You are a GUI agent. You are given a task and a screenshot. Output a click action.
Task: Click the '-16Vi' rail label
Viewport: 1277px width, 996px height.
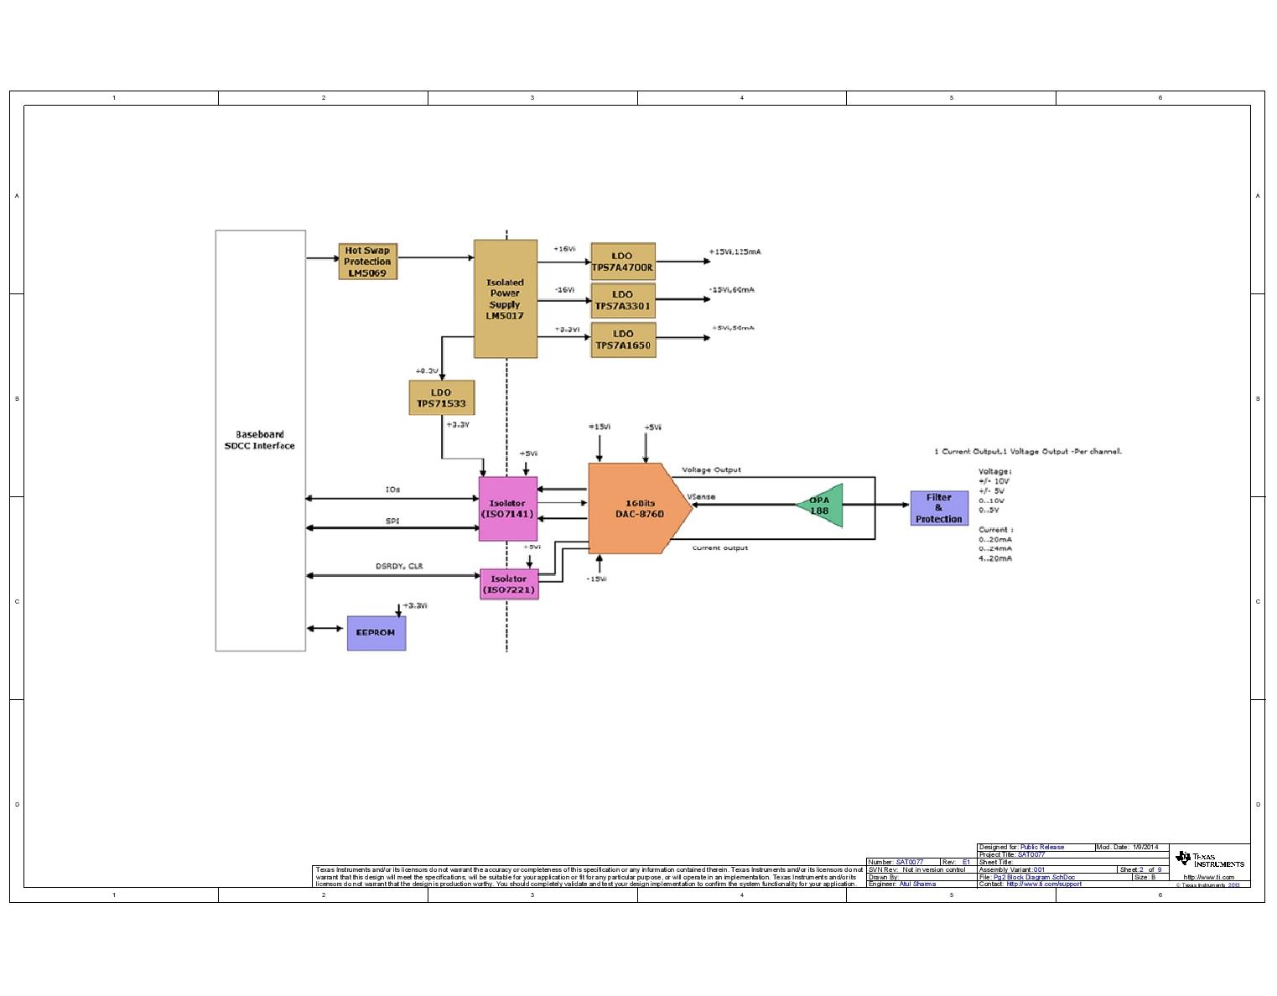click(x=564, y=289)
